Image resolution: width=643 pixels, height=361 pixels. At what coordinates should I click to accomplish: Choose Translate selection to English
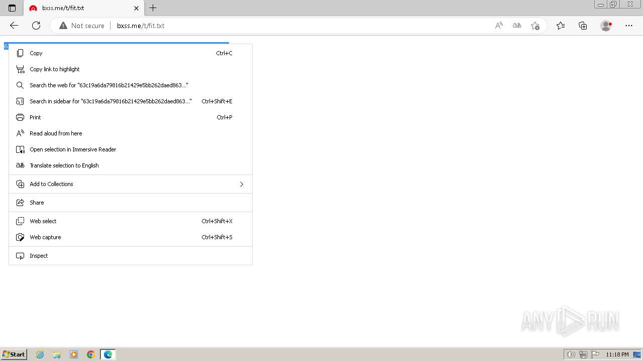(131, 165)
